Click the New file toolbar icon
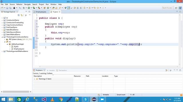Image resolution: width=183 pixels, height=102 pixels. pos(2,8)
